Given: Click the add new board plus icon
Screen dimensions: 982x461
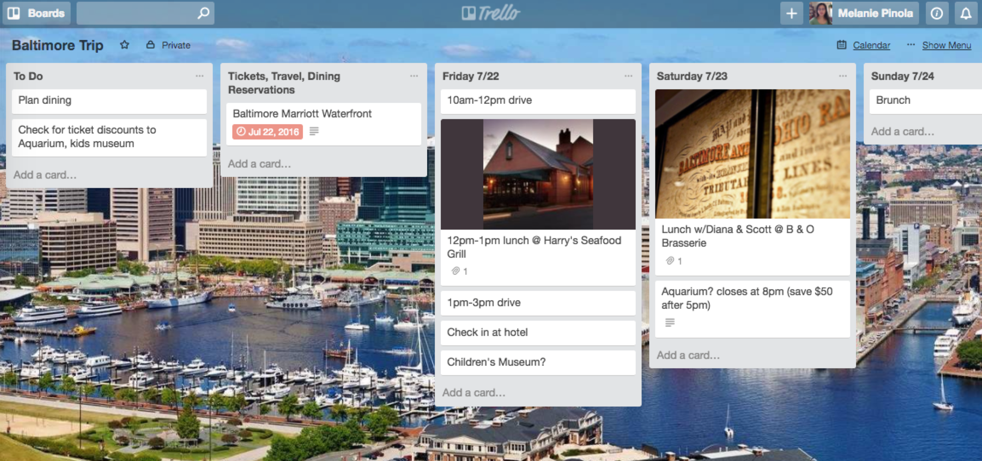Looking at the screenshot, I should [x=791, y=12].
